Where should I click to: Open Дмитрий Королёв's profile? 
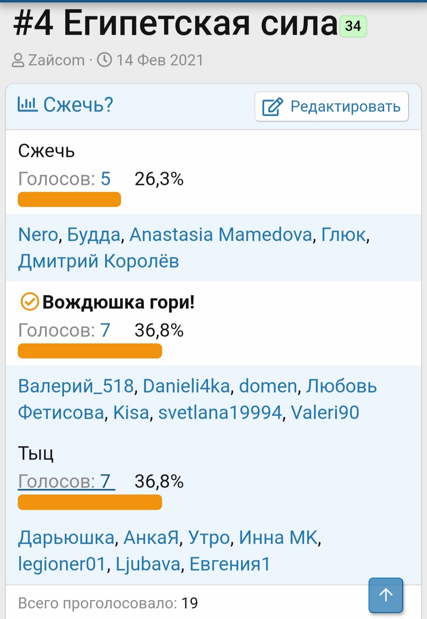click(98, 261)
